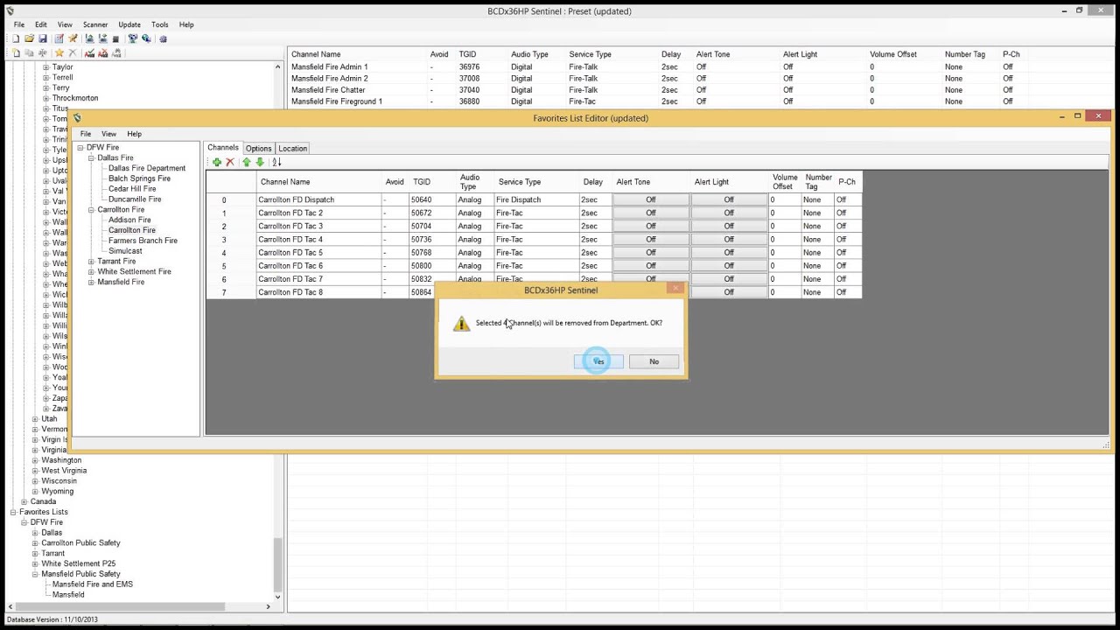Viewport: 1120px width, 630px height.
Task: Open the Update menu in main window
Action: coord(129,24)
